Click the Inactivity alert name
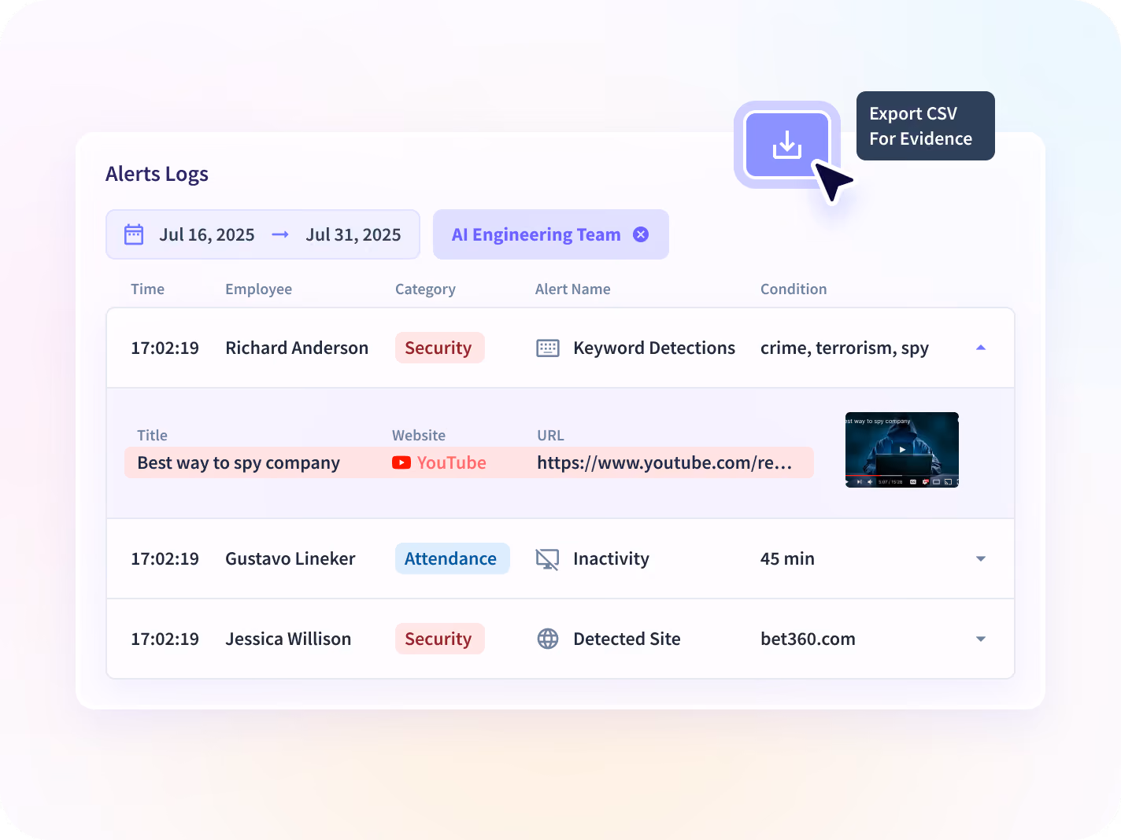This screenshot has height=840, width=1121. (611, 559)
